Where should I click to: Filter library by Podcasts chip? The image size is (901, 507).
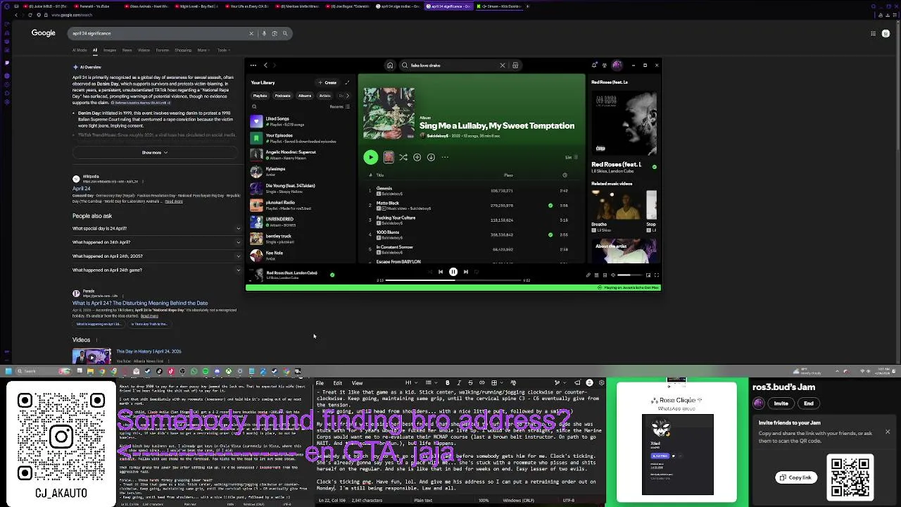(x=283, y=96)
